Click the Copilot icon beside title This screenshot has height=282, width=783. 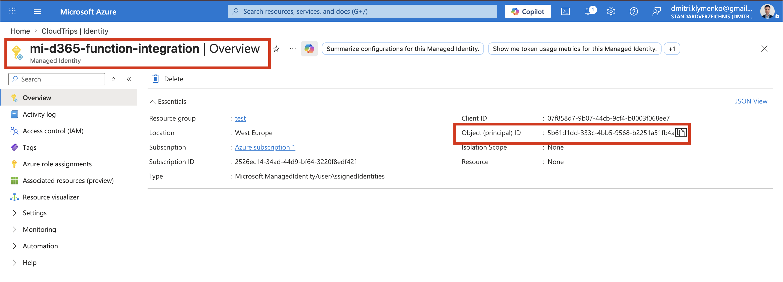point(309,49)
